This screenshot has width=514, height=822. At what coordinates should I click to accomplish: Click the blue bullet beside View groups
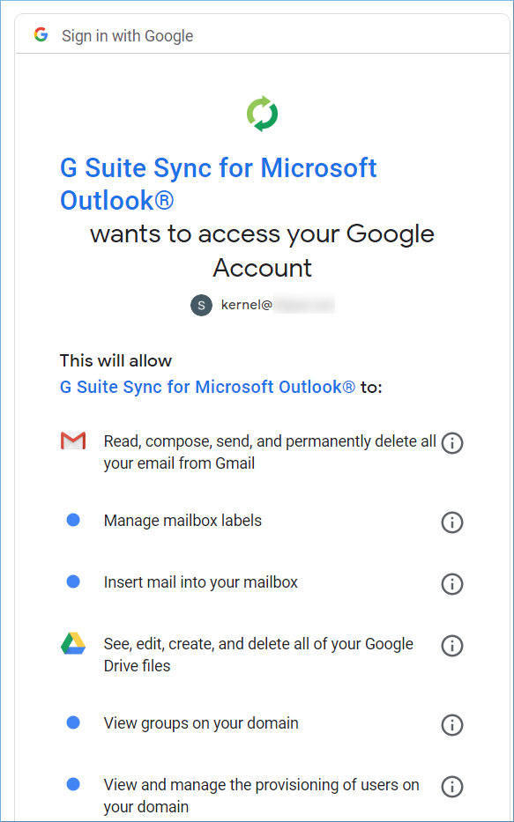[73, 723]
